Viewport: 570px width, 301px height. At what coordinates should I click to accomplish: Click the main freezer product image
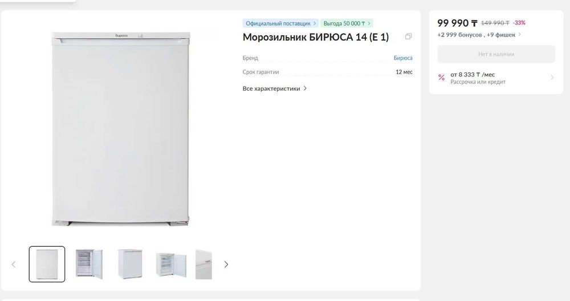[x=121, y=129]
